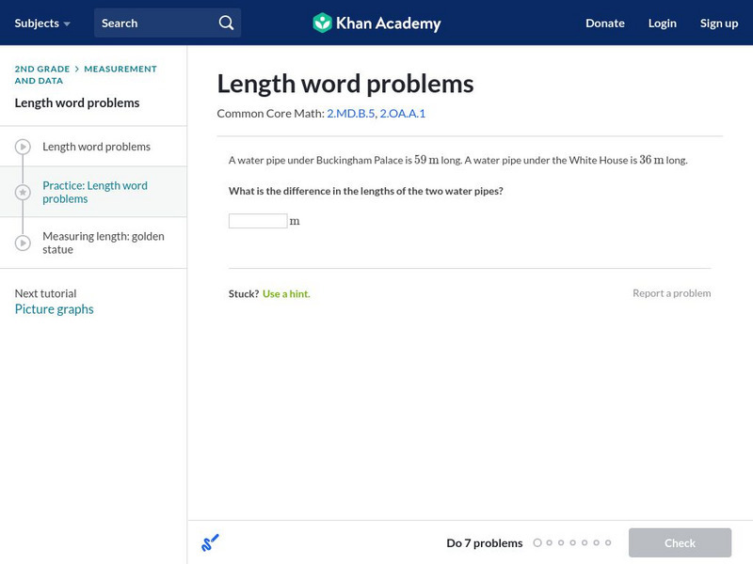Screen dimensions: 753x564
Task: Open the Picture graphs next tutorial
Action: [x=55, y=309]
